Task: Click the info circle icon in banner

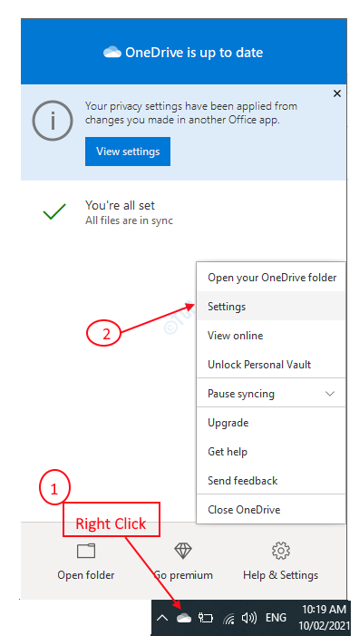Action: pos(53,121)
